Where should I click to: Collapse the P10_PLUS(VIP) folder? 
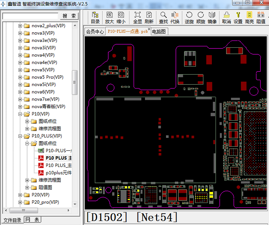[20, 136]
